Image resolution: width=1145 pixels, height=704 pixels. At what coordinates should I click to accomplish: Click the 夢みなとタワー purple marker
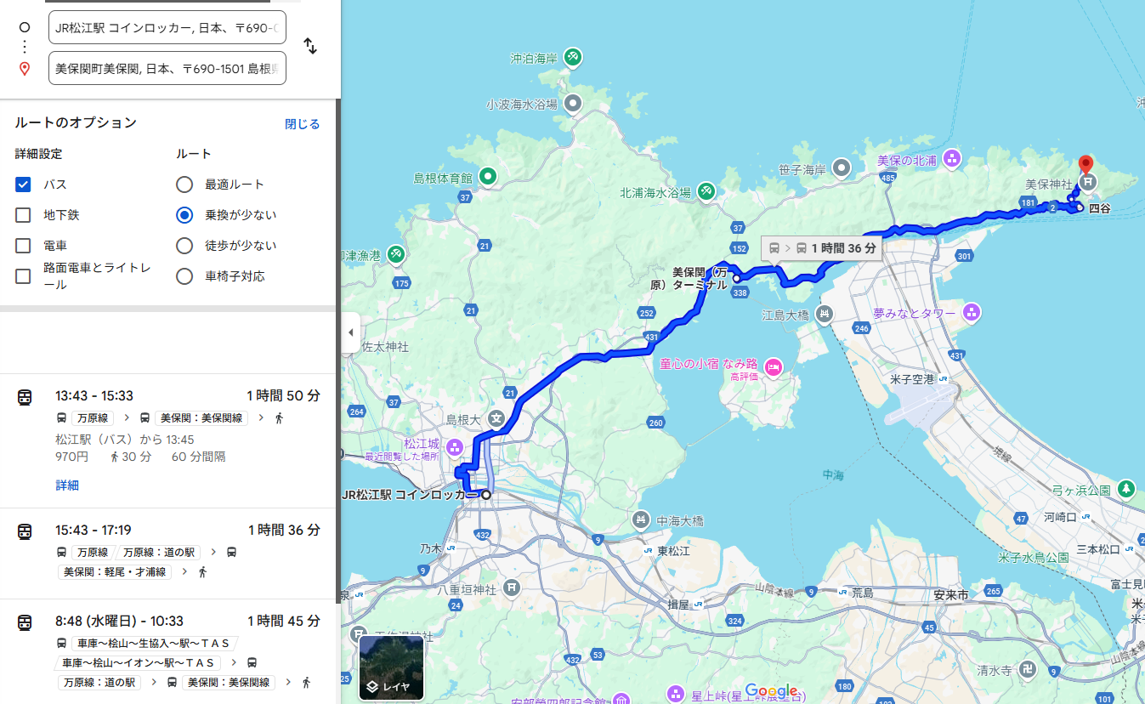[x=972, y=313]
